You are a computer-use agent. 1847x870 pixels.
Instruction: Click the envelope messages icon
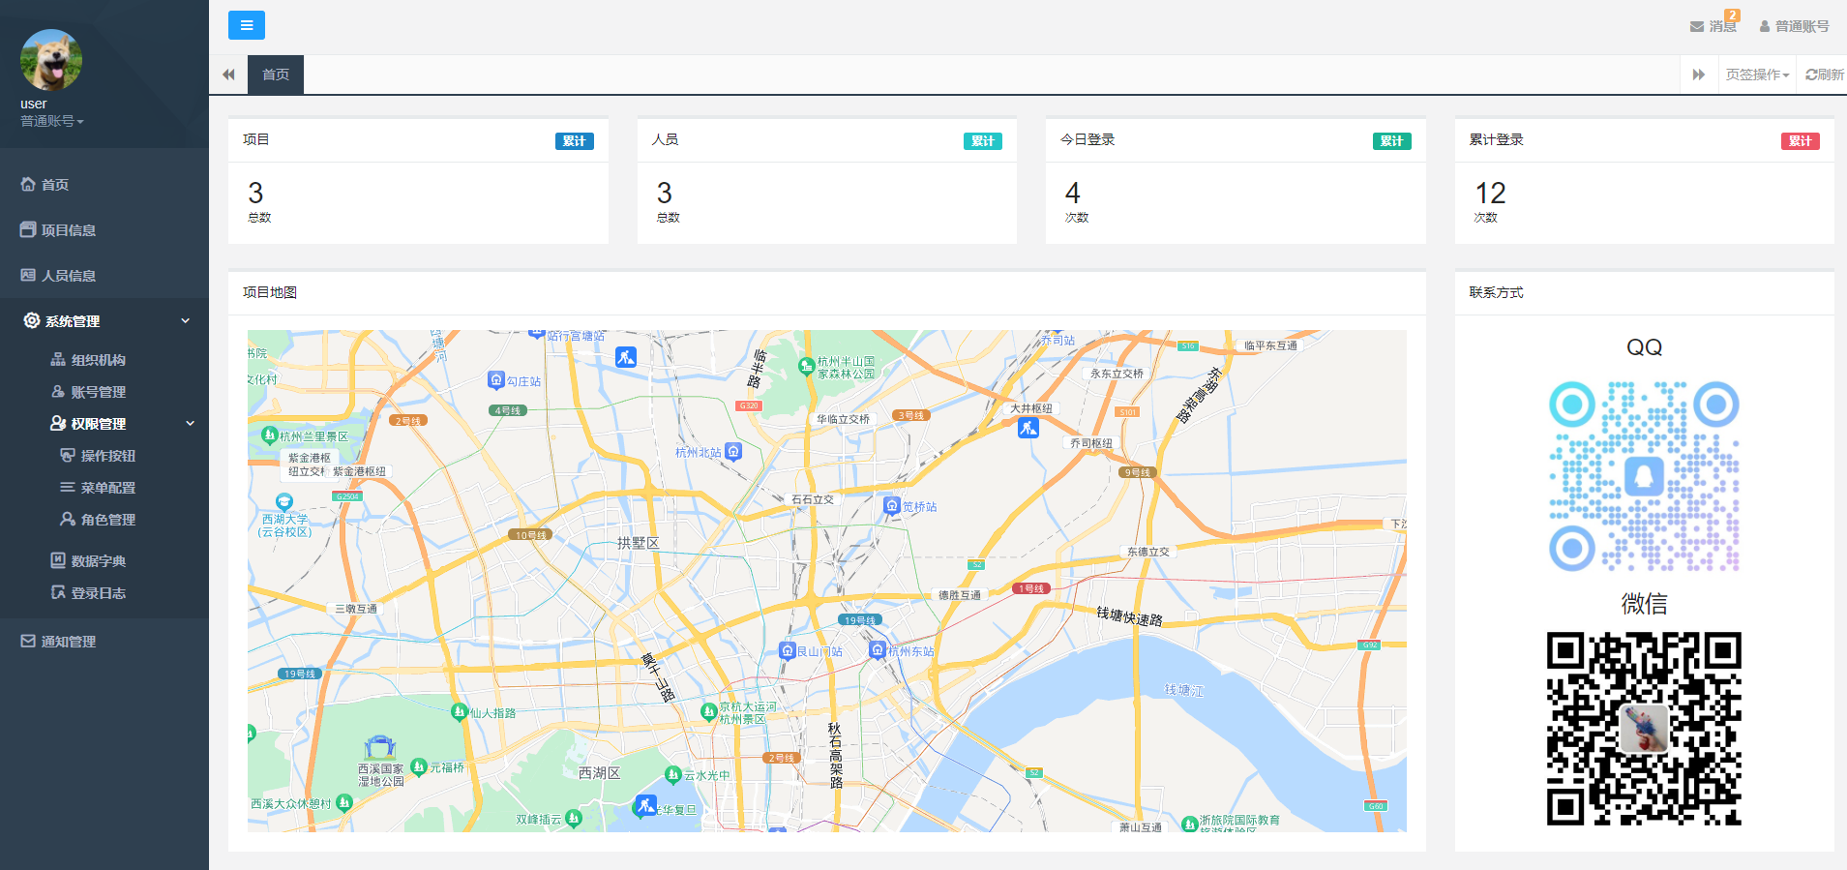[1696, 27]
